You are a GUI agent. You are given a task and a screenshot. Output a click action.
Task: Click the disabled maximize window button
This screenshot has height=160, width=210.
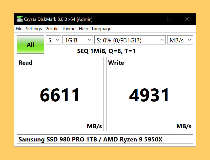[170, 19]
